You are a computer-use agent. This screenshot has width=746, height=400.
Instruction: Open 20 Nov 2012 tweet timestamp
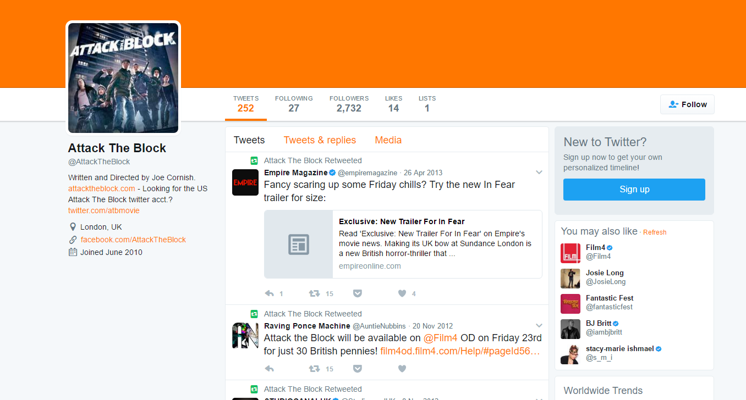click(432, 326)
